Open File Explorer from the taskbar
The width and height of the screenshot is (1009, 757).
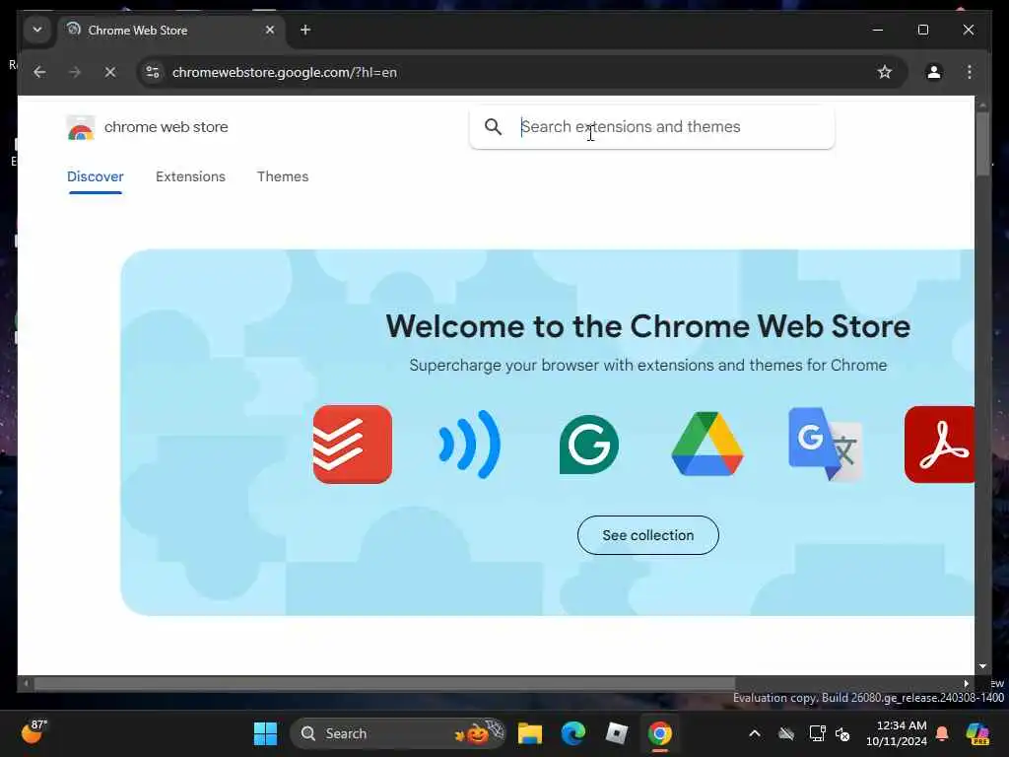pos(529,733)
